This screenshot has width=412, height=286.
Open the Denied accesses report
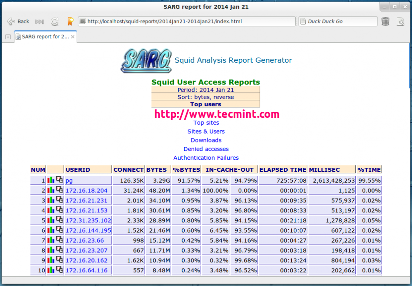tap(206, 149)
